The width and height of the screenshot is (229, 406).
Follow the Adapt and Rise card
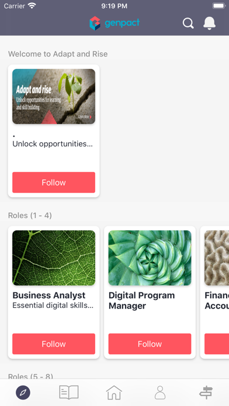coord(54,182)
